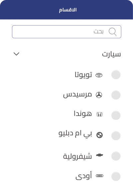This screenshot has width=133, height=193.
Task: Click the magnifying glass search icon
Action: tap(112, 32)
